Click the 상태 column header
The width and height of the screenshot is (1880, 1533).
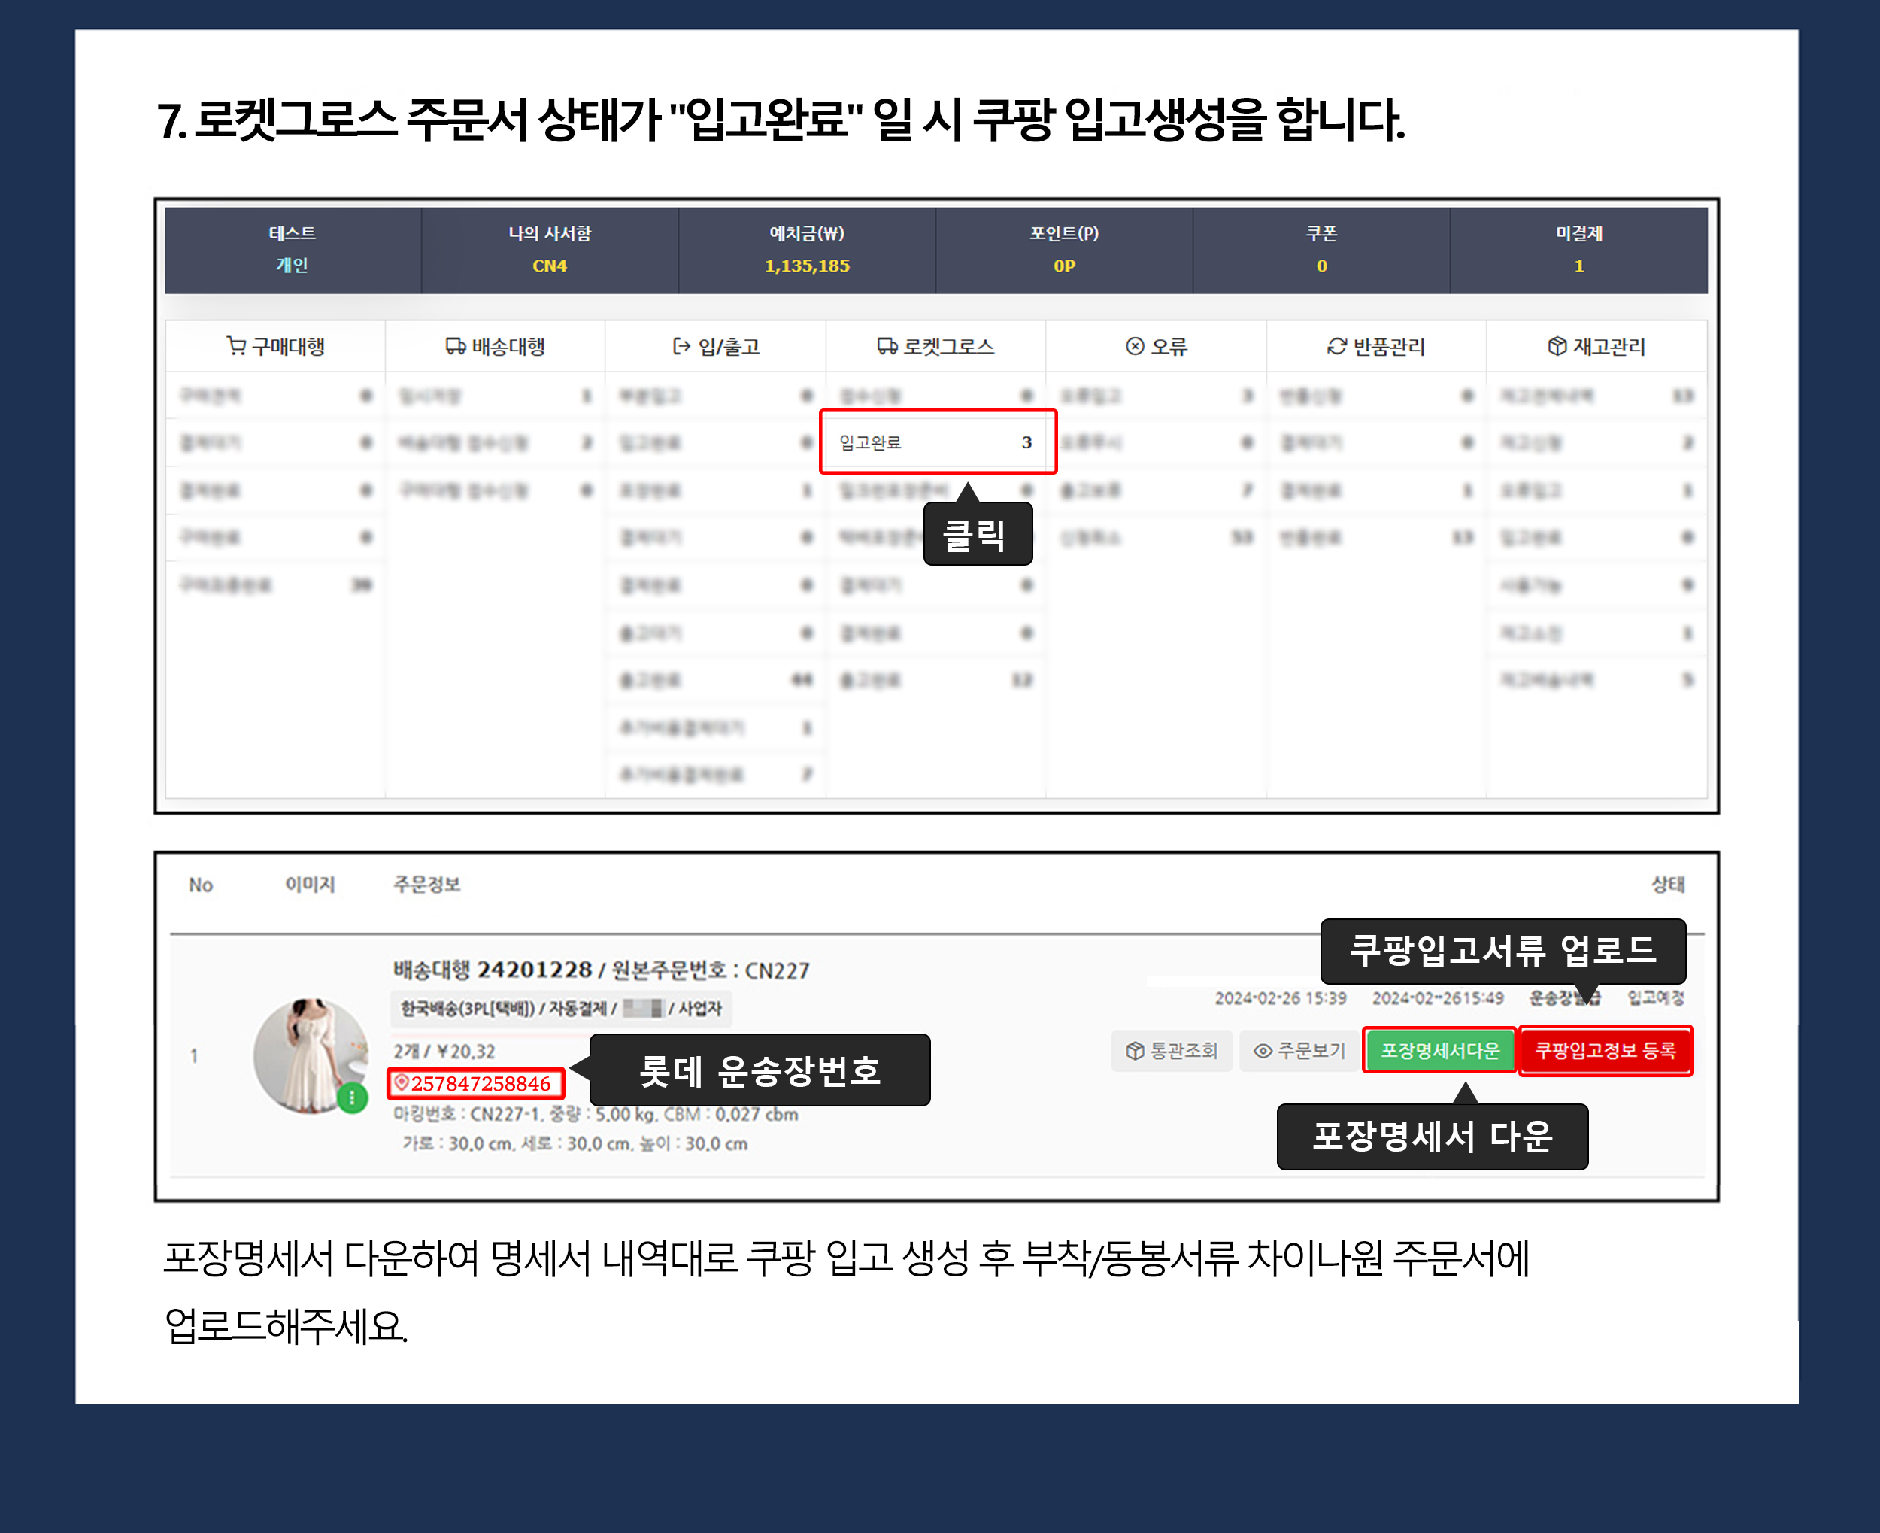tap(1668, 884)
